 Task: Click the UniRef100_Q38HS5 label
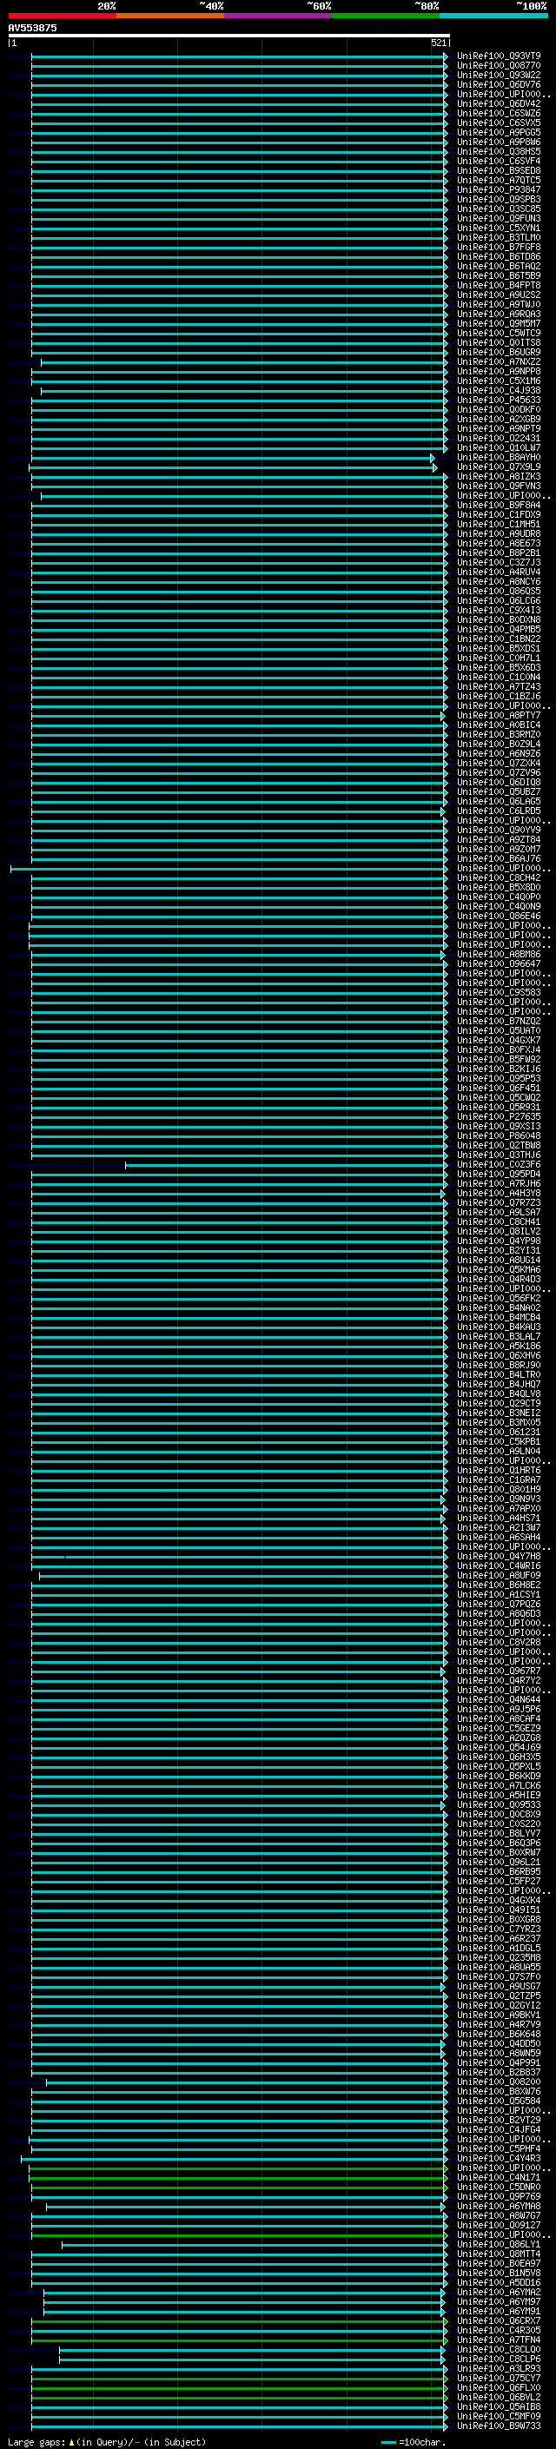coord(499,151)
